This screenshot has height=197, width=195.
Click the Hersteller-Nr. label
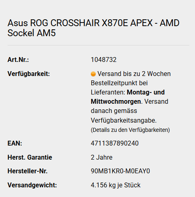(27, 171)
